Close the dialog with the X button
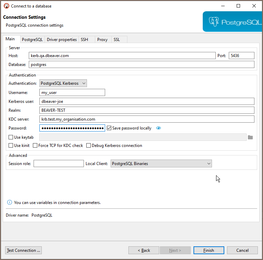This screenshot has height=260, width=263. pos(254,6)
